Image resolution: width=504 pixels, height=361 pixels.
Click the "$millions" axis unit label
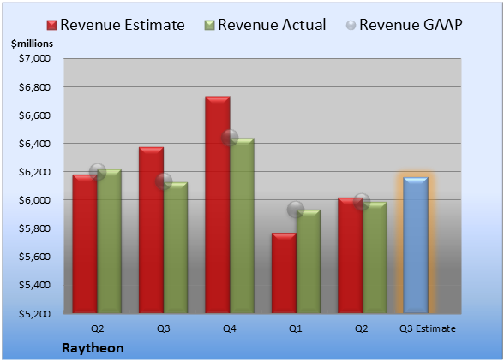[x=32, y=44]
